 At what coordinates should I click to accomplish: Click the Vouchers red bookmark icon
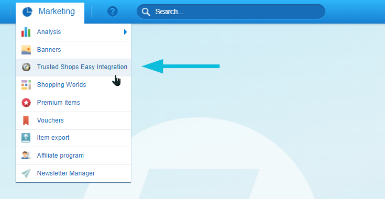(26, 120)
